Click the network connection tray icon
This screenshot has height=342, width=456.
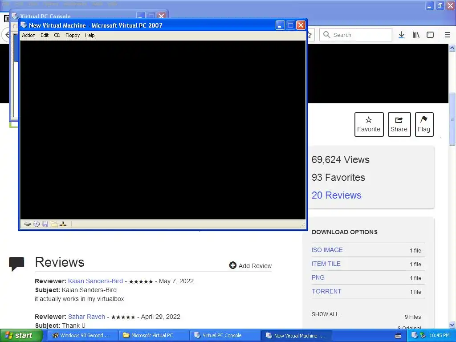click(x=423, y=335)
